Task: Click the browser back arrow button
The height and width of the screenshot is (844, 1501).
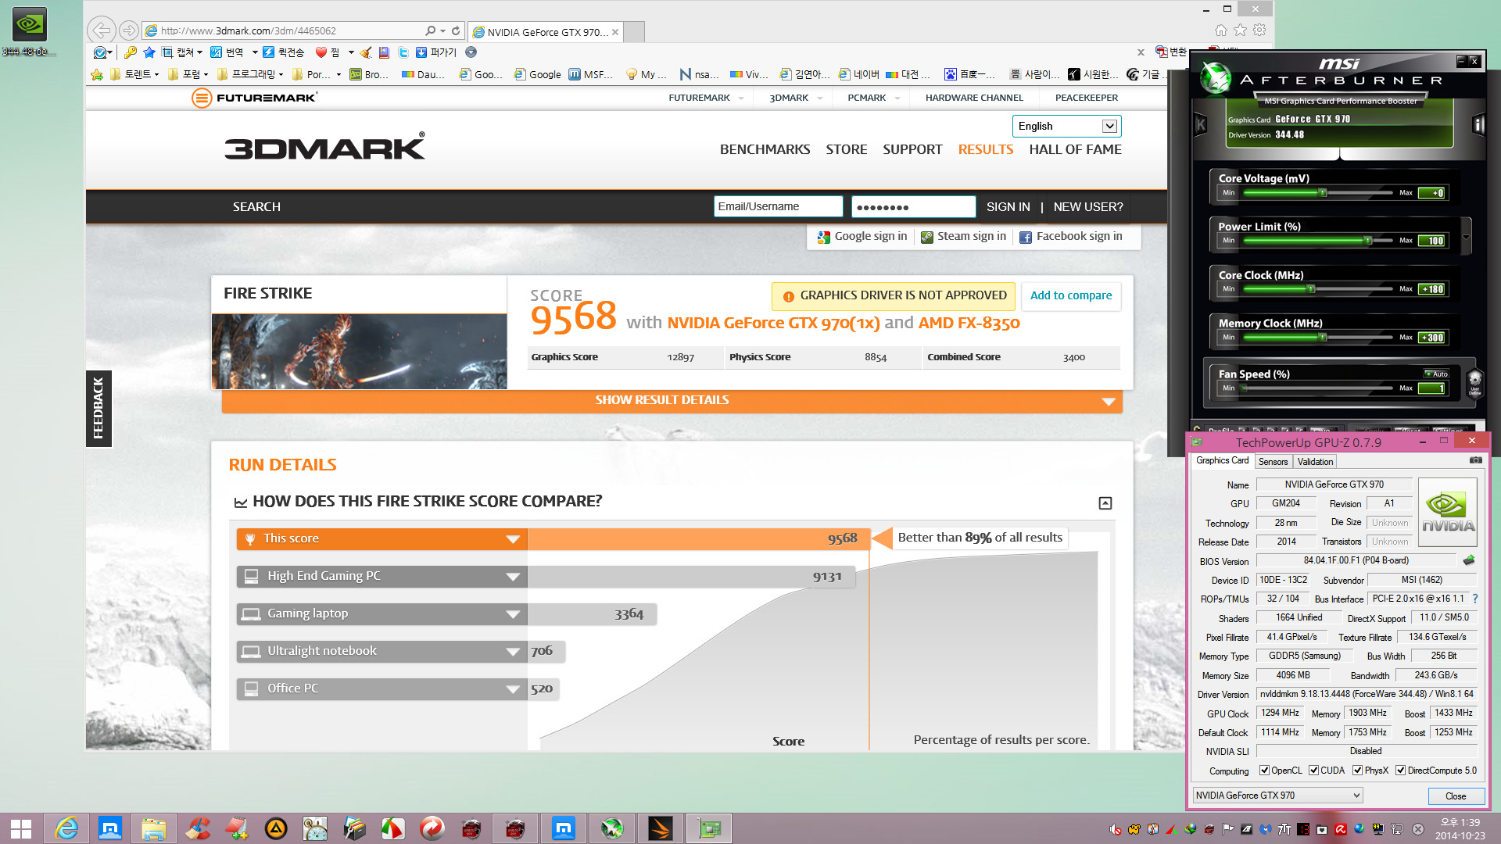Action: pyautogui.click(x=101, y=30)
